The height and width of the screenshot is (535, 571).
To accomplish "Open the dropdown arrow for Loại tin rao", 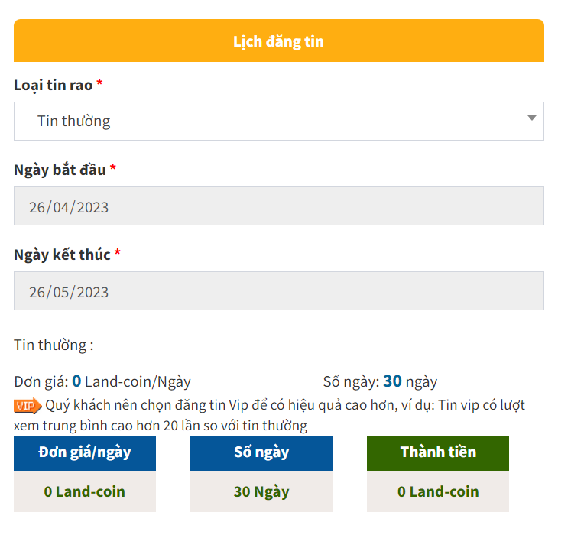I will (x=532, y=118).
